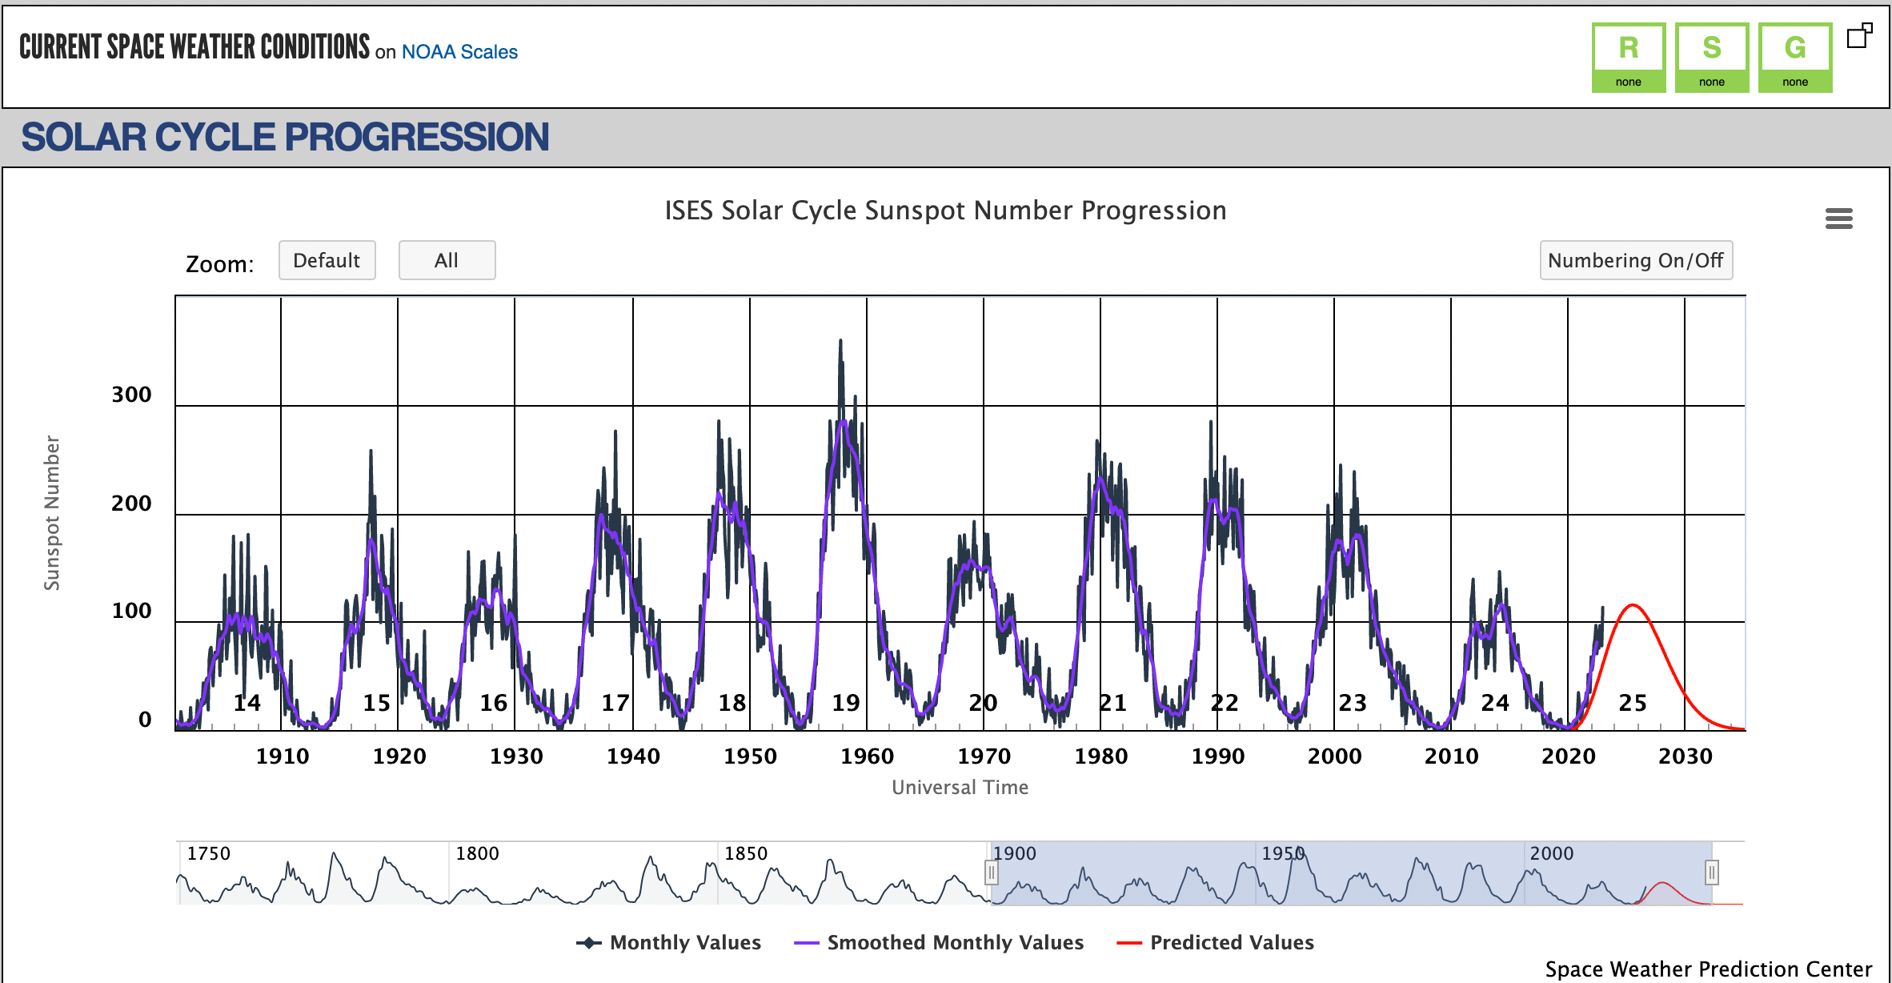Click the chart title ISES Solar Cycle
Image resolution: width=1892 pixels, height=983 pixels.
945,211
